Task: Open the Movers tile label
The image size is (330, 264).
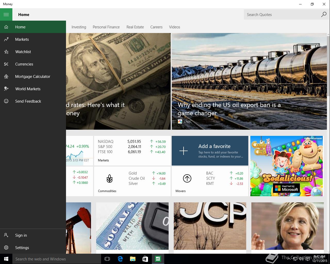Action: pyautogui.click(x=180, y=191)
